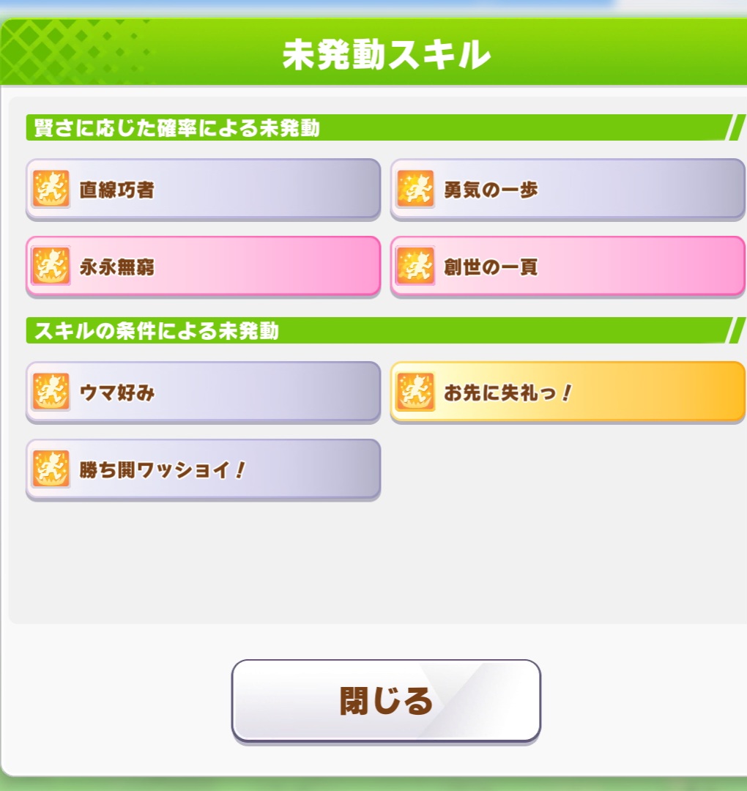This screenshot has height=791, width=747.
Task: Select the お先に失礼っ！ skill icon
Action: (415, 392)
